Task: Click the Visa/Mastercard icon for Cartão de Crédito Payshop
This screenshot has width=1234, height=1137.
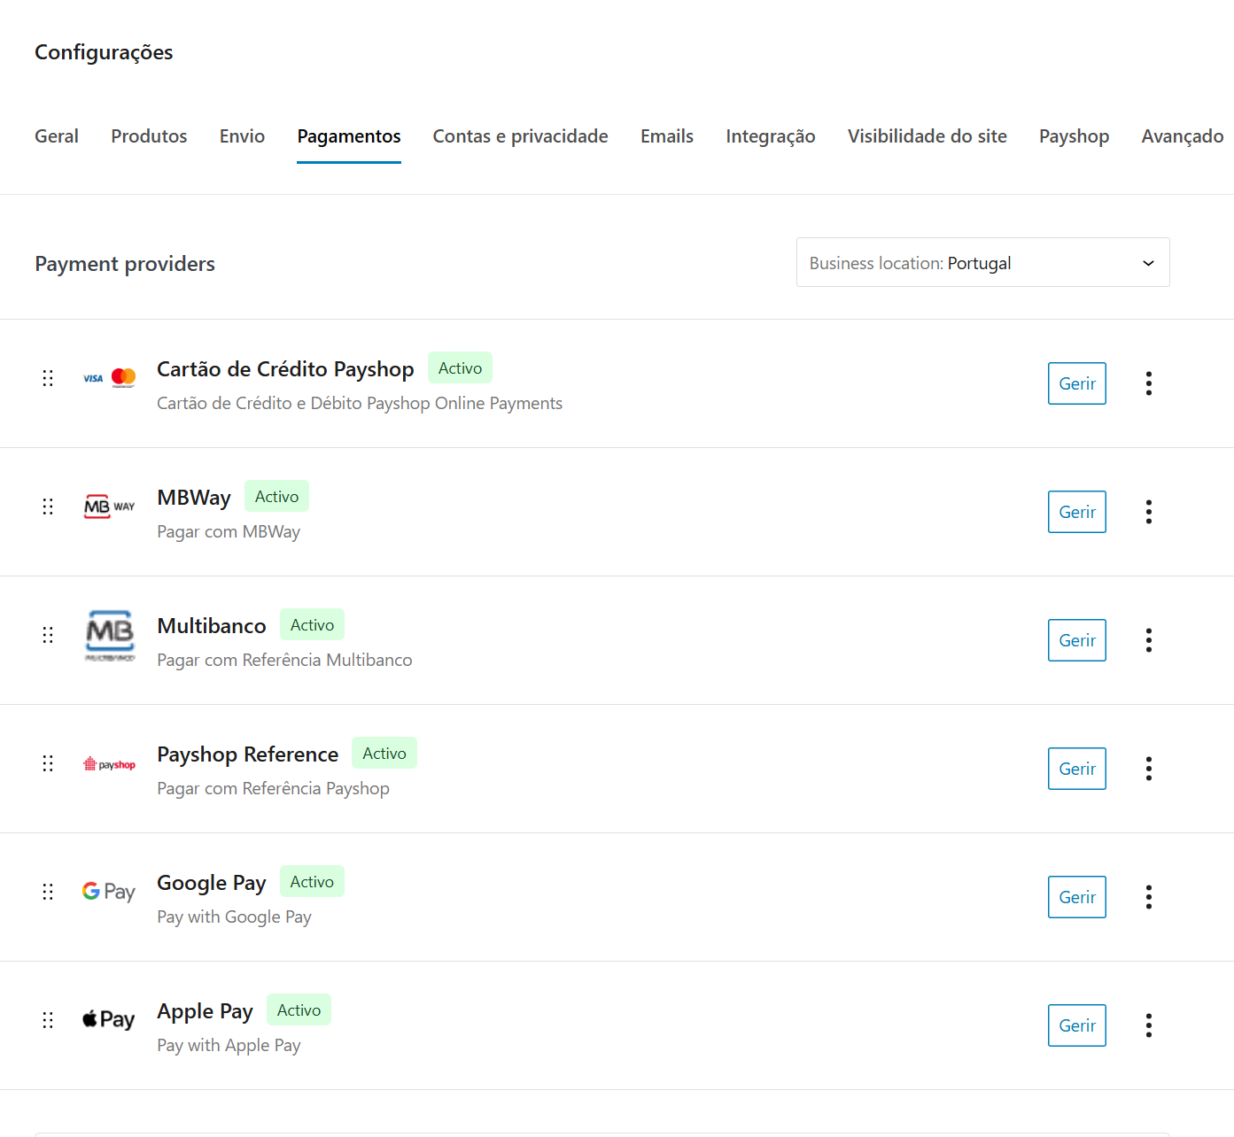Action: click(108, 377)
